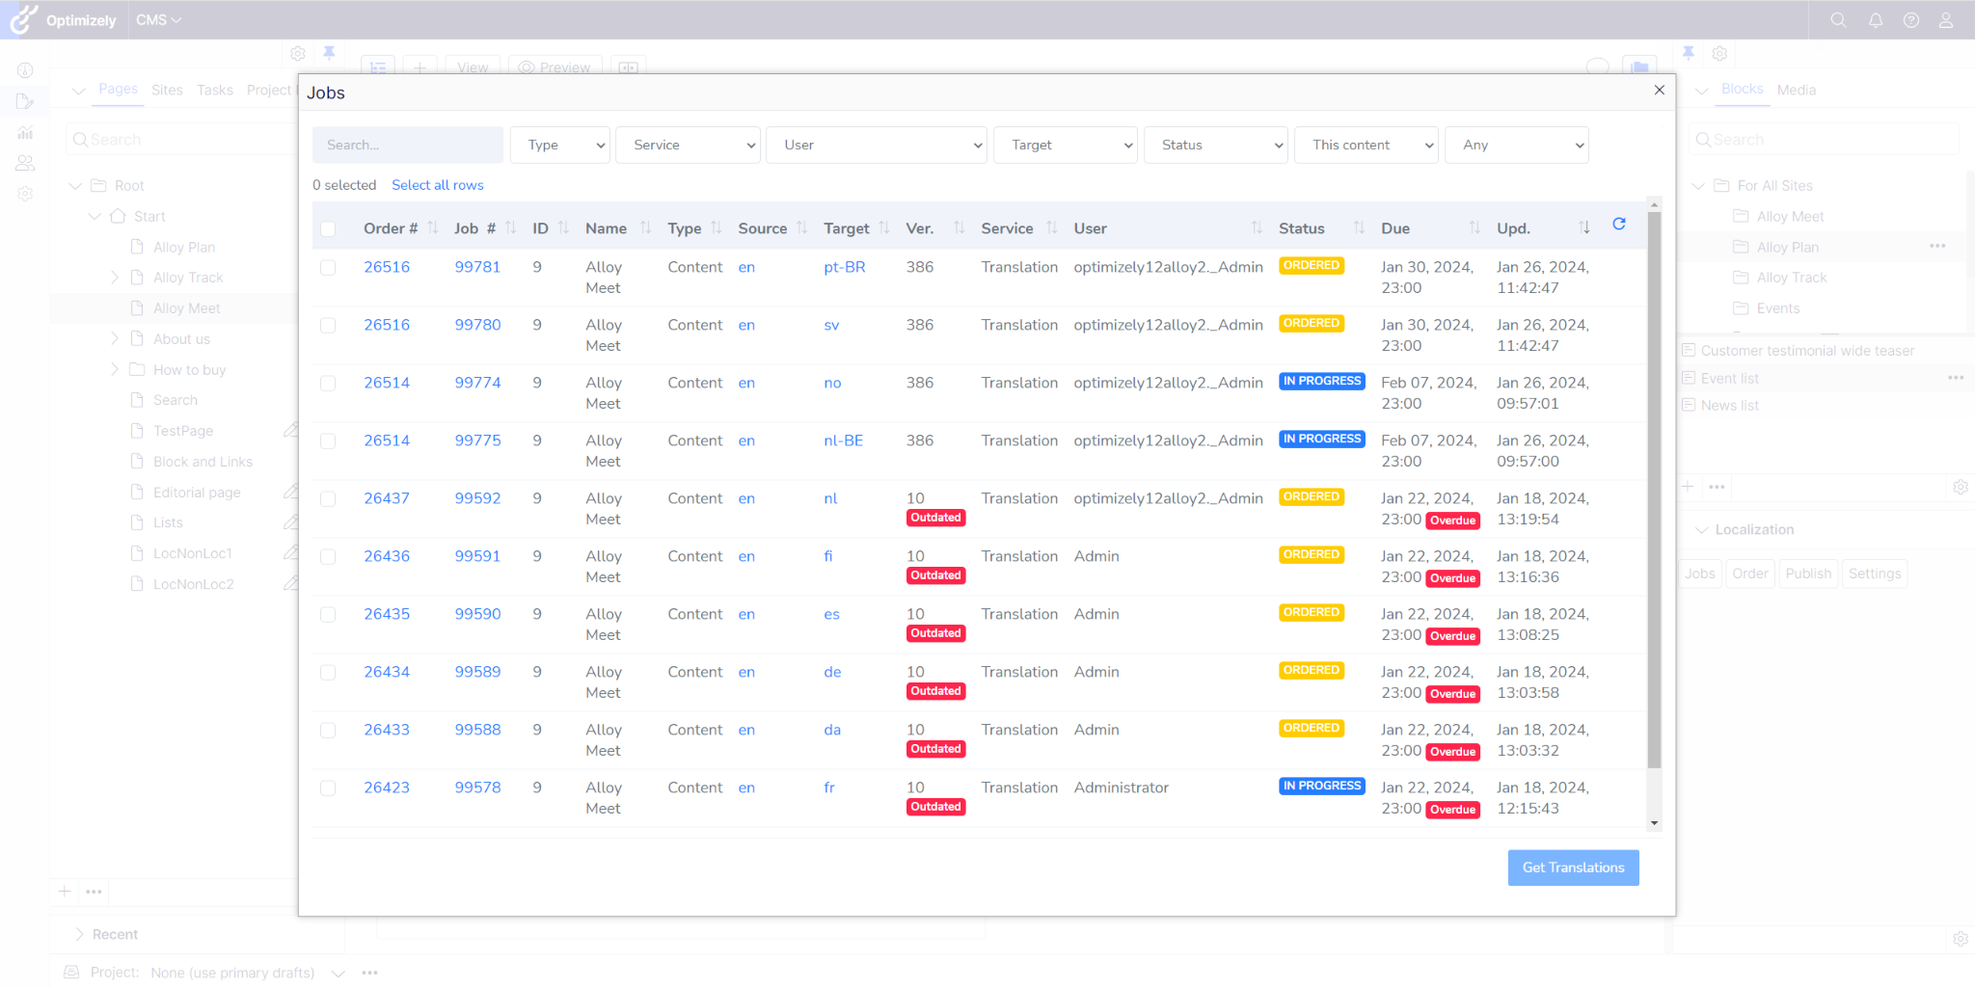
Task: Close the Jobs dialog
Action: click(1660, 91)
